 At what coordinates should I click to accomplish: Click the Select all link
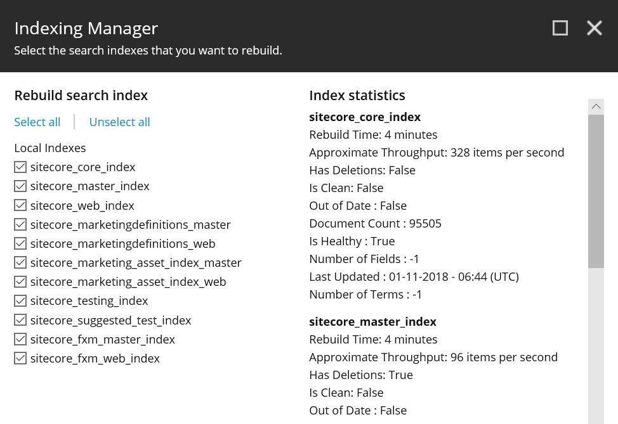(x=37, y=122)
